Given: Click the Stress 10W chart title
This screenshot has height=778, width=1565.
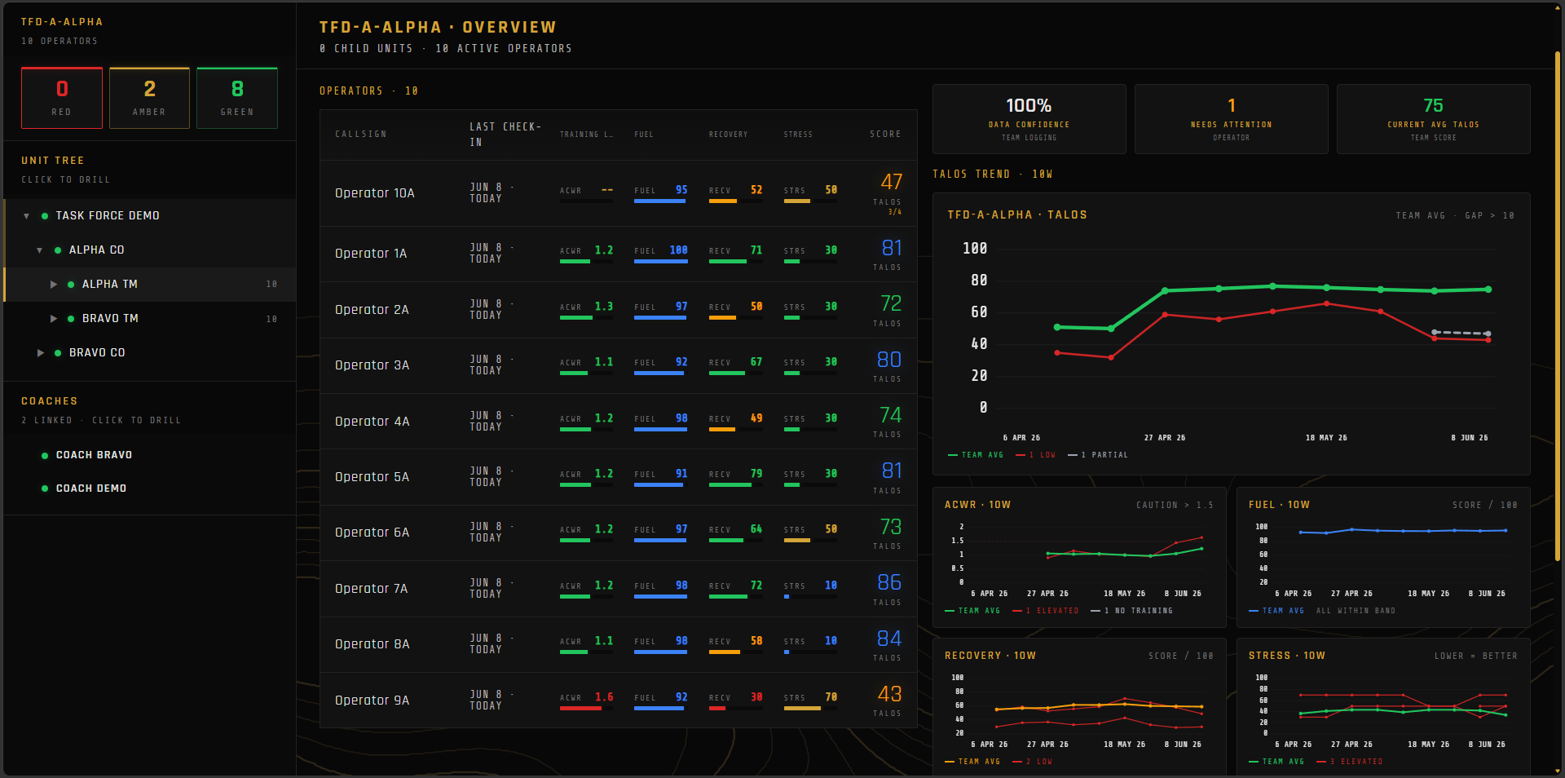Looking at the screenshot, I should (x=1287, y=656).
